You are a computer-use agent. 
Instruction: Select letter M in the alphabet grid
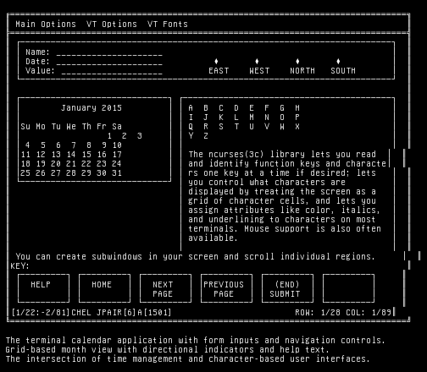click(252, 118)
